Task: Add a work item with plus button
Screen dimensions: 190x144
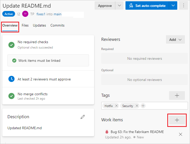Action: click(x=177, y=120)
